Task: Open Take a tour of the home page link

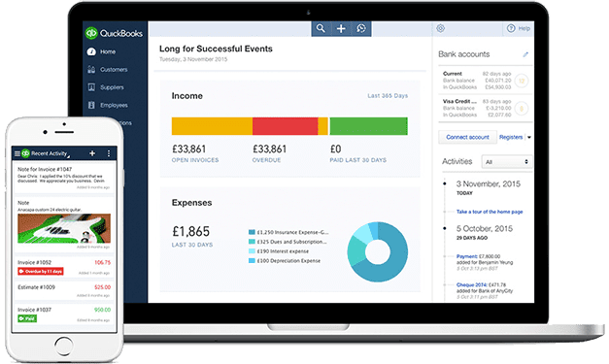Action: [x=490, y=212]
